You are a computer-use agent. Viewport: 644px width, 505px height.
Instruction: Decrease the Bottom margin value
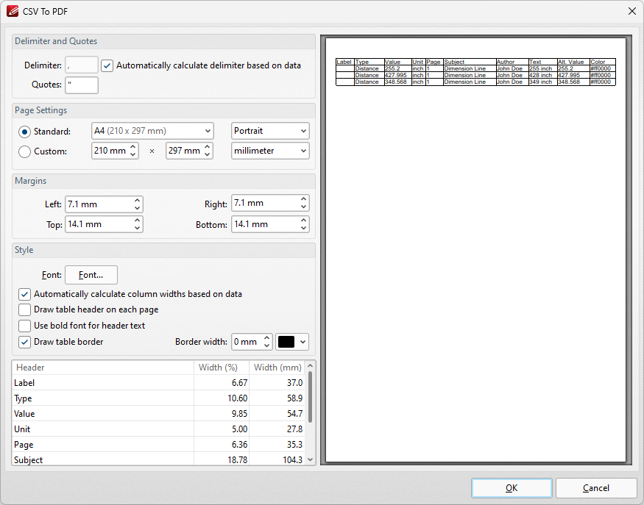pyautogui.click(x=303, y=229)
